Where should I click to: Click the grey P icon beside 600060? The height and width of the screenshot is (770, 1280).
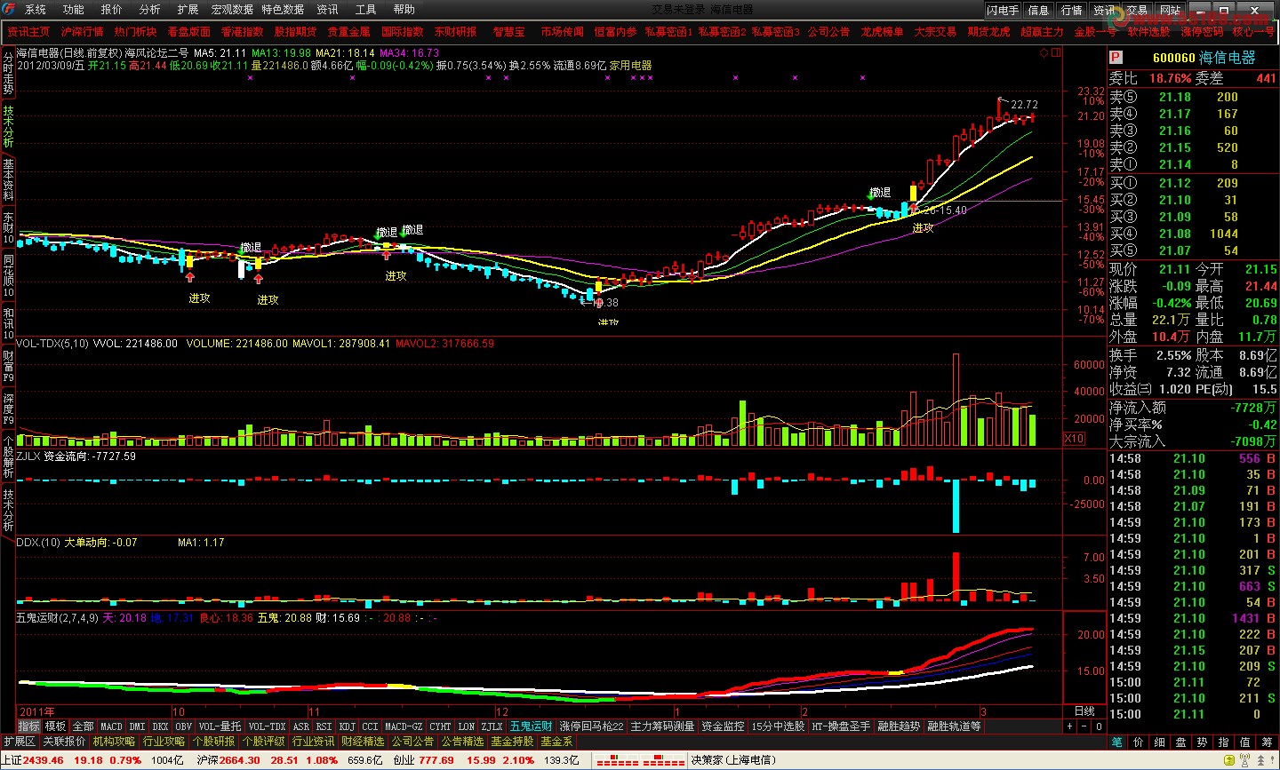click(x=1116, y=58)
